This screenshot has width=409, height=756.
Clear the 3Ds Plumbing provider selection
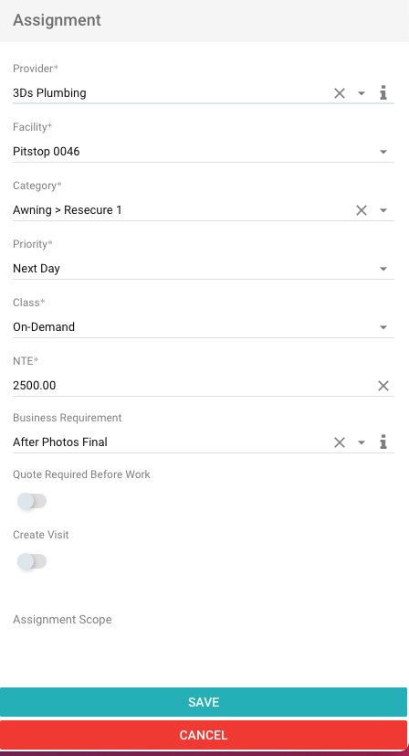(x=339, y=93)
